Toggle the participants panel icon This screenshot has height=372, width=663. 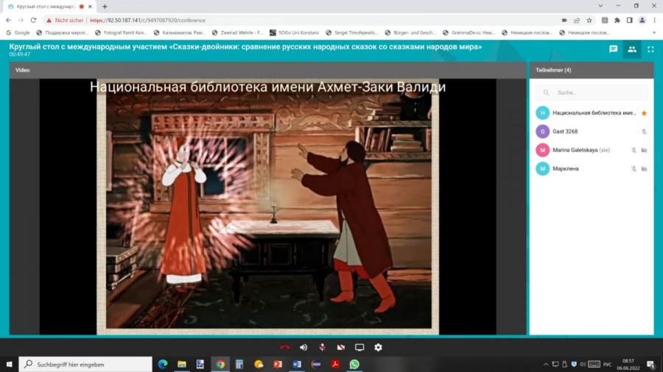(x=631, y=49)
